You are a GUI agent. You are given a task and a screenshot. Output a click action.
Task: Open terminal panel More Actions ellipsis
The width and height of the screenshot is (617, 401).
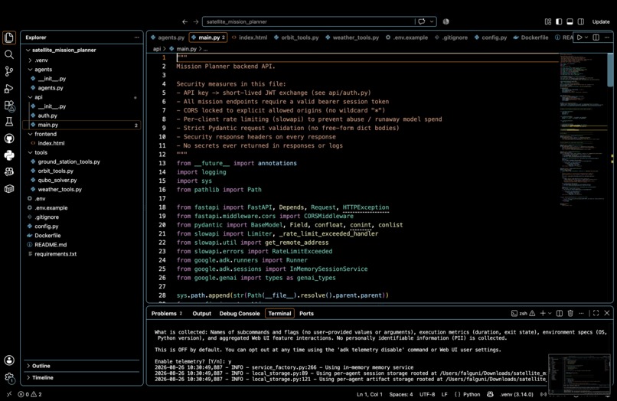581,313
